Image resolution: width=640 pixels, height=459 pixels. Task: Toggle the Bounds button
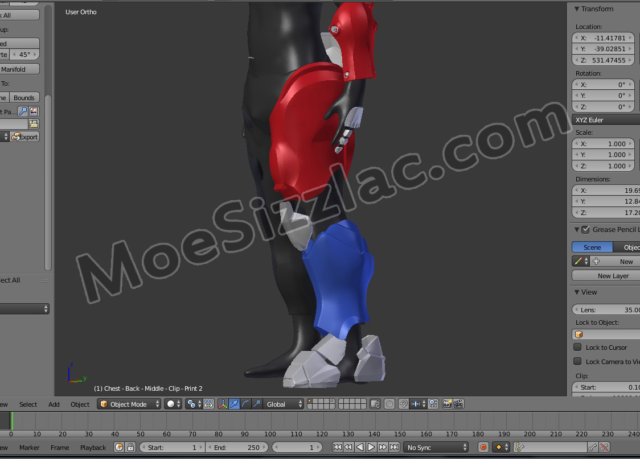tap(24, 97)
